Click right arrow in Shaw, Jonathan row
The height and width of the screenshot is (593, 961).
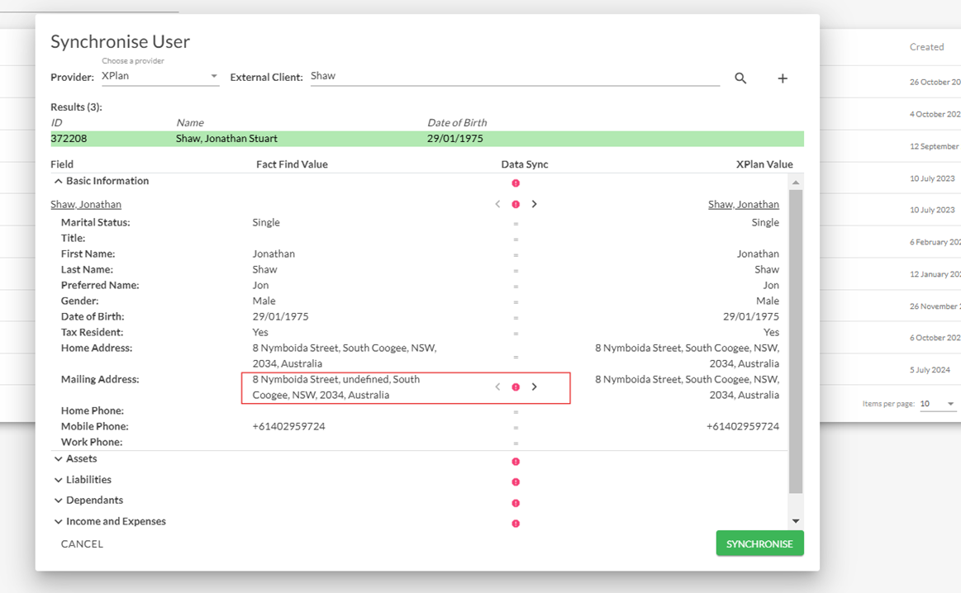[x=534, y=204]
